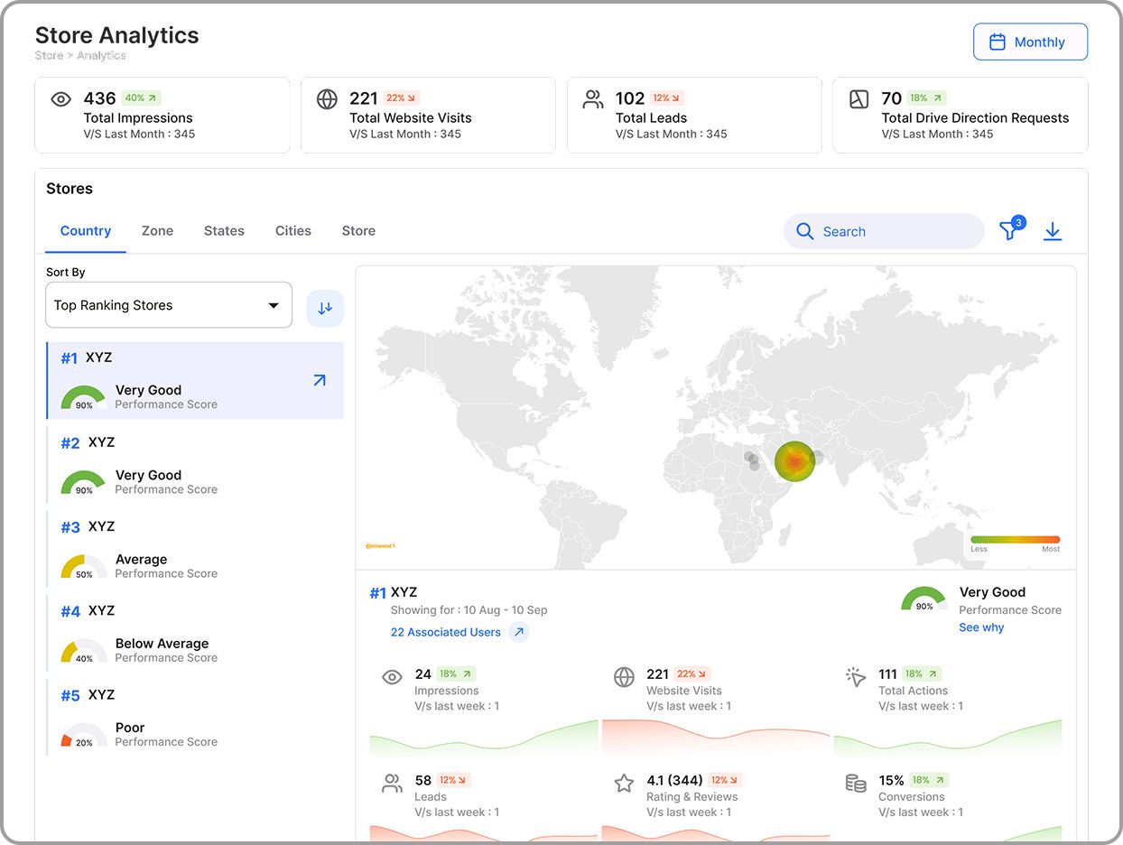Open the Monthly date range selector
This screenshot has width=1123, height=845.
coord(1030,42)
